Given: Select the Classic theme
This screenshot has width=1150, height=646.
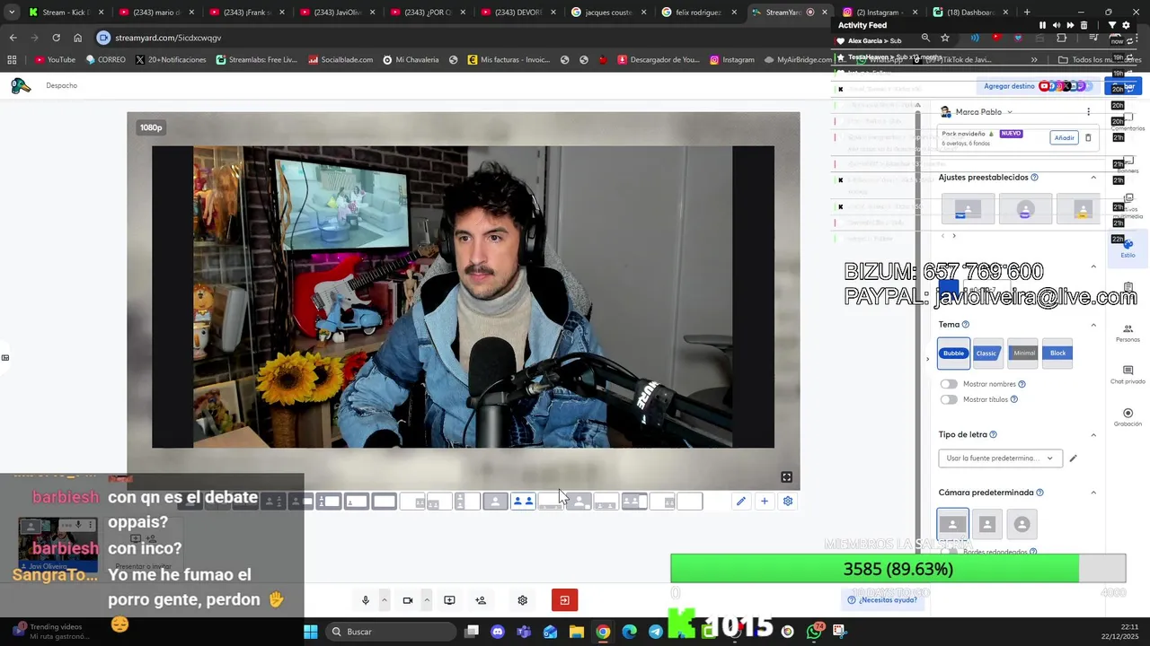Looking at the screenshot, I should [x=986, y=354].
